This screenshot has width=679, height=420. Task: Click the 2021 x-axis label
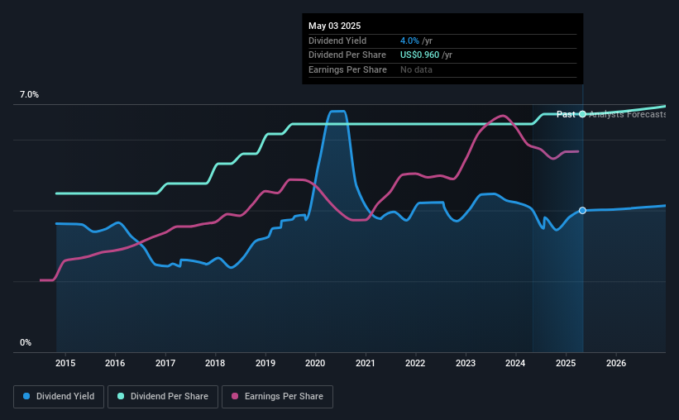tap(366, 363)
